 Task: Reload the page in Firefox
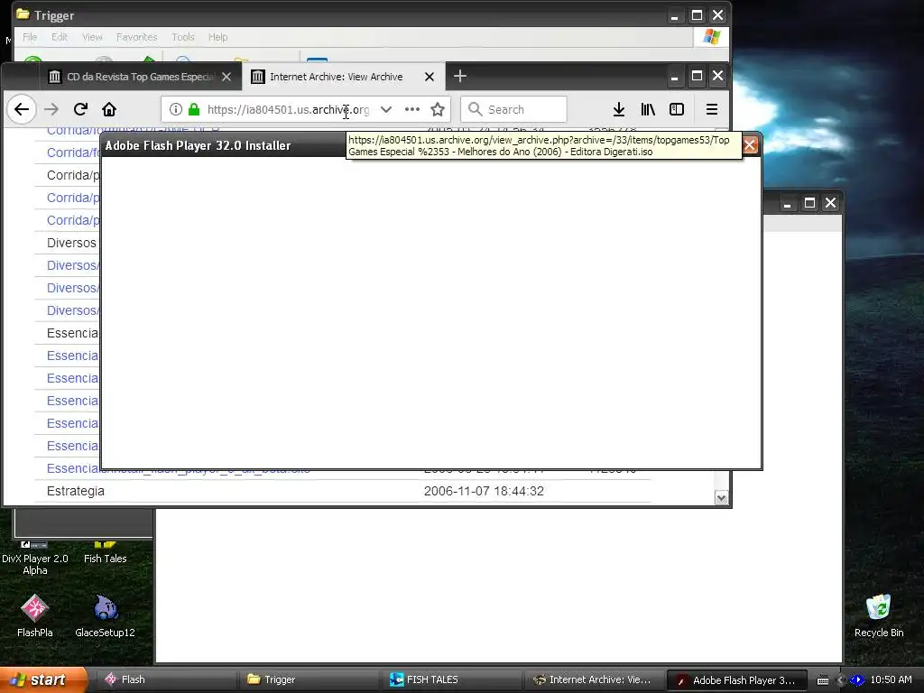[80, 109]
